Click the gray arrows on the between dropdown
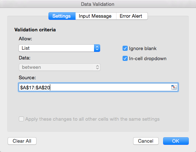Image resolution: width=196 pixels, height=152 pixels. coord(97,67)
